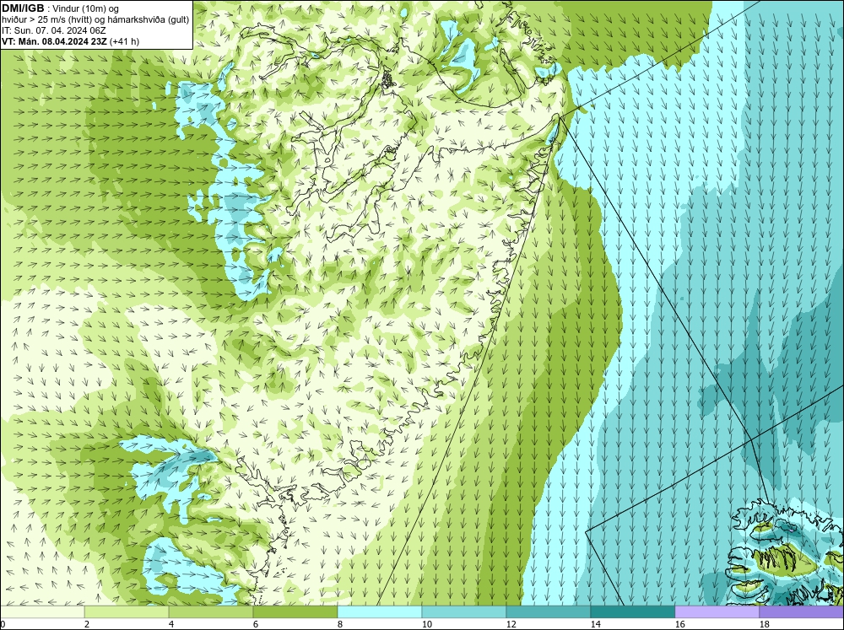Click the color scale label '8'
The width and height of the screenshot is (844, 630).
[340, 624]
